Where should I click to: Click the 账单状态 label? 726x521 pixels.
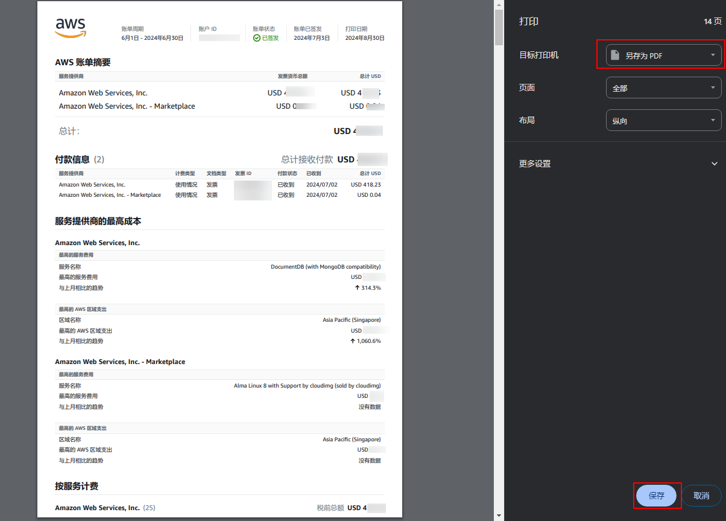coord(264,29)
